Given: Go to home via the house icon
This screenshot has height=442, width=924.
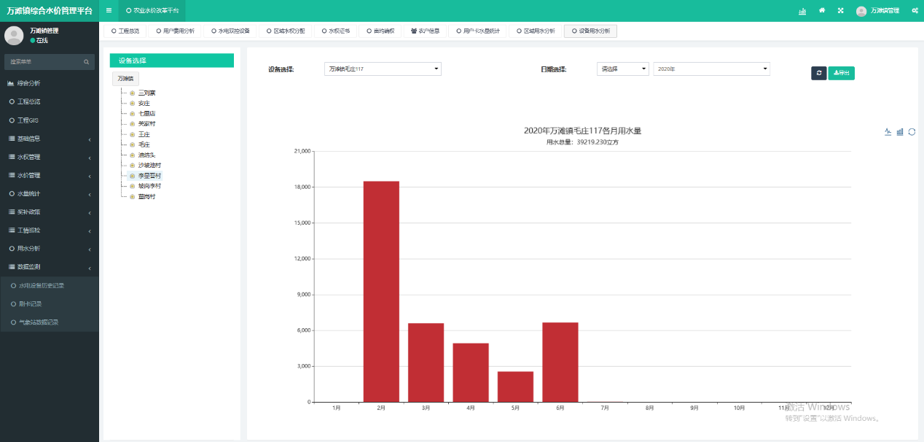Looking at the screenshot, I should [x=822, y=11].
